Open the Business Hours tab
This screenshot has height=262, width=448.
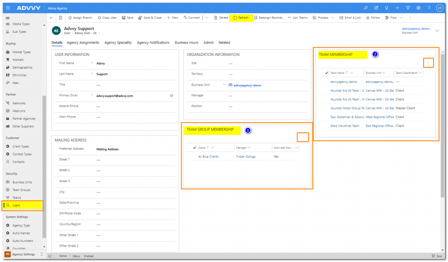(186, 43)
